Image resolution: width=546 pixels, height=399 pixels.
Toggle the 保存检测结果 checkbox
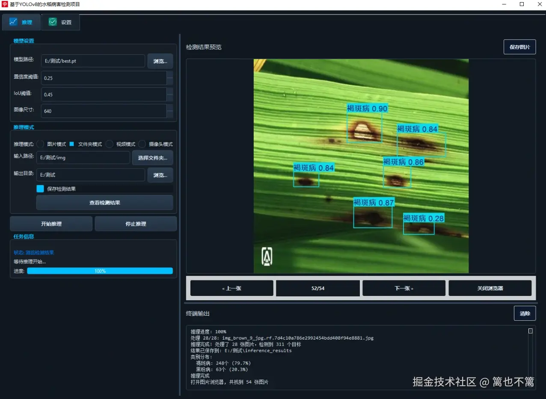pyautogui.click(x=40, y=189)
